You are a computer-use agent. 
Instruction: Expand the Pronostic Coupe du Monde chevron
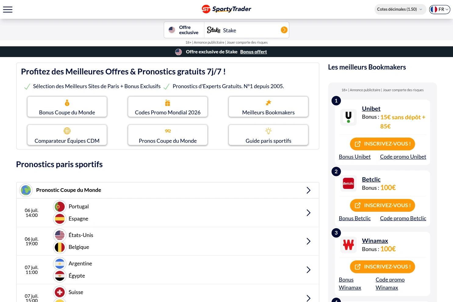point(308,190)
